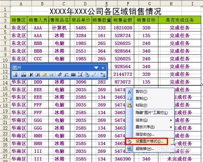Select column B header
This screenshot has height=162, width=203.
42,4
